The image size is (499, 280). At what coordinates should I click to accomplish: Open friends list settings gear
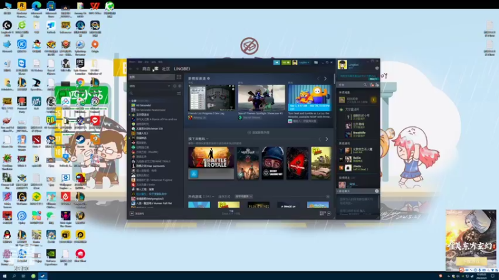377,68
